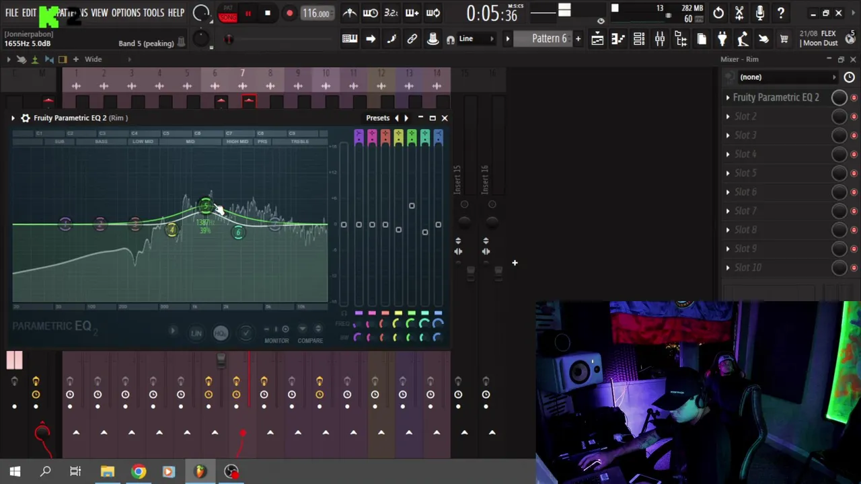Toggle Slot 2 enable light
The width and height of the screenshot is (861, 484).
click(854, 117)
